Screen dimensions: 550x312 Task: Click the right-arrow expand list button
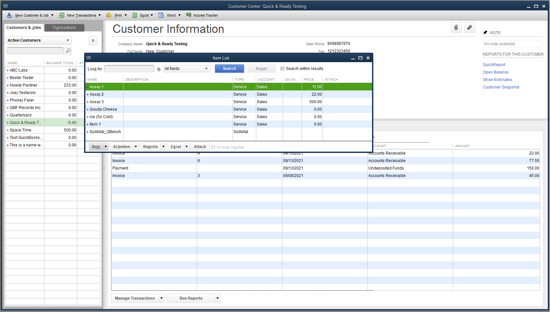(93, 40)
